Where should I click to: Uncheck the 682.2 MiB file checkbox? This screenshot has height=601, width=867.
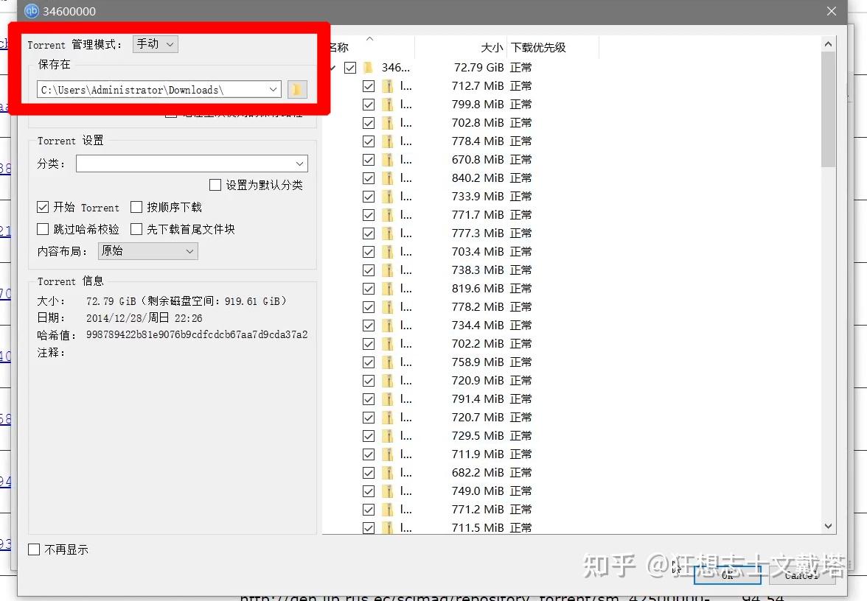point(369,473)
